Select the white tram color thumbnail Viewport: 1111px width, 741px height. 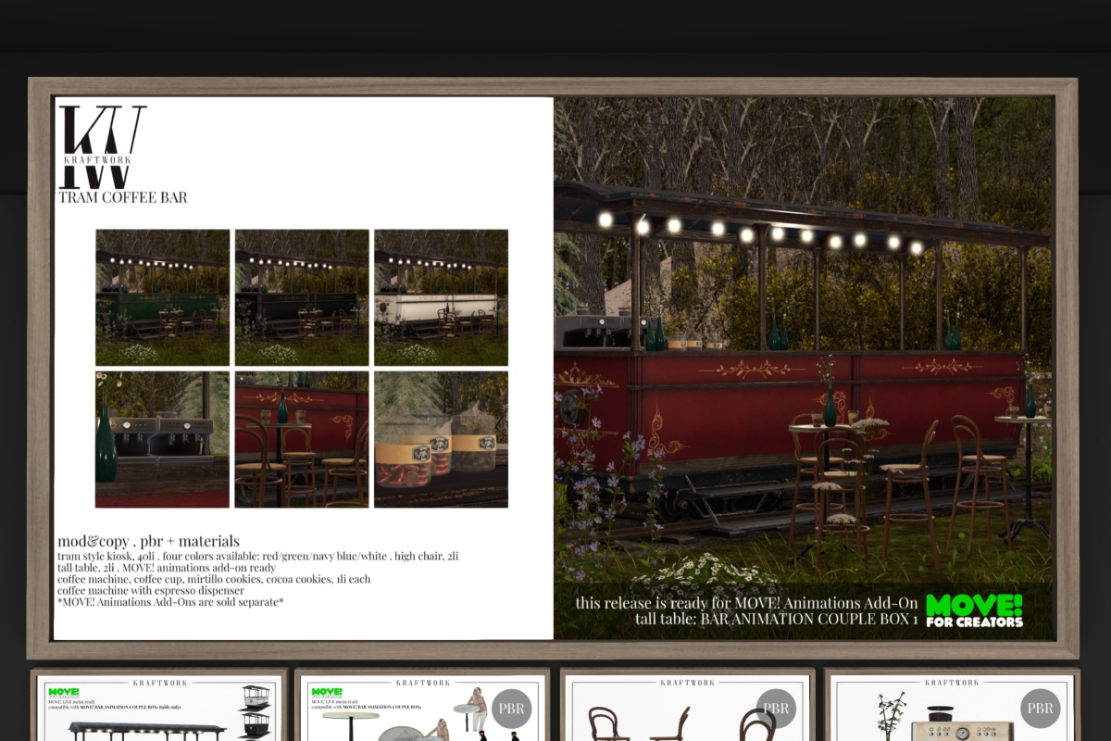441,297
